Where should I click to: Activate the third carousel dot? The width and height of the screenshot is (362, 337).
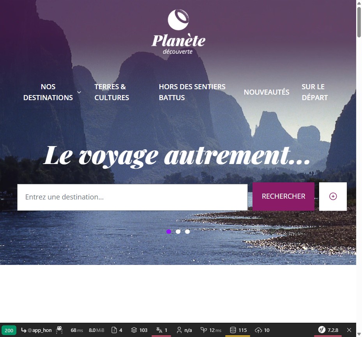tap(187, 231)
